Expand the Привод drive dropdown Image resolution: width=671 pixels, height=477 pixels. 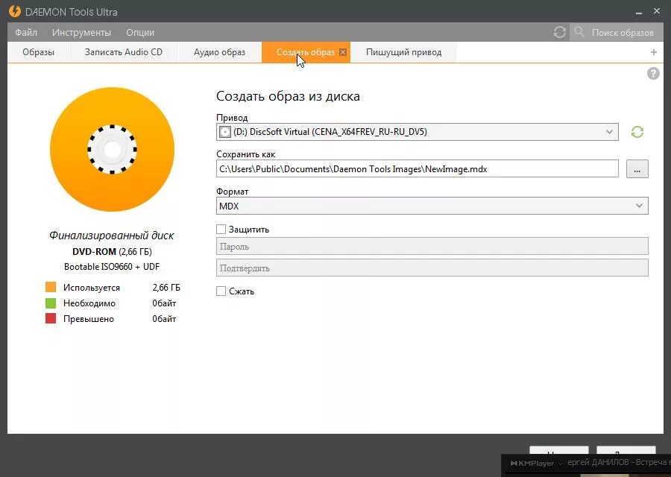pos(609,132)
